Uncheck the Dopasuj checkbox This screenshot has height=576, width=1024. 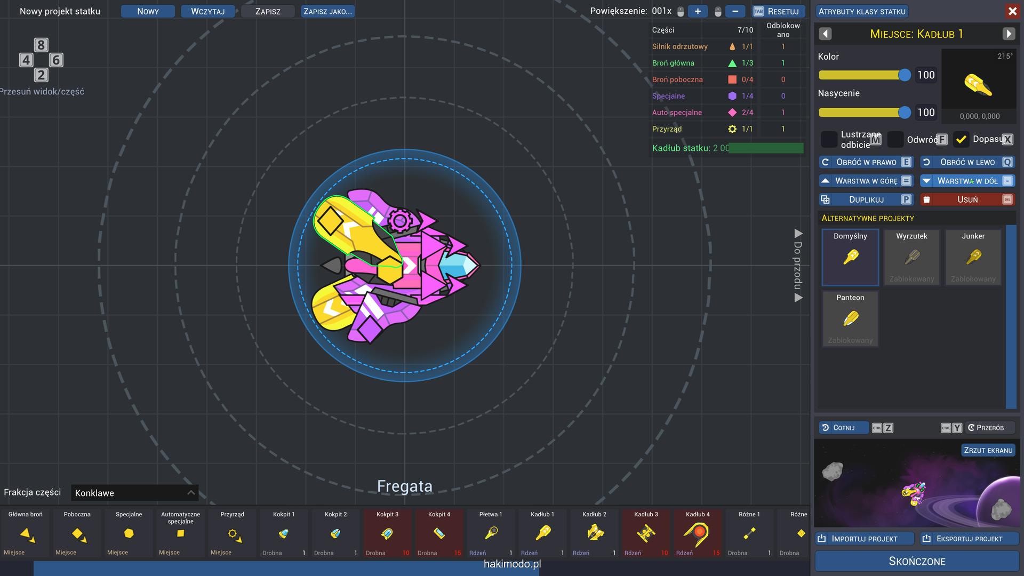coord(961,140)
